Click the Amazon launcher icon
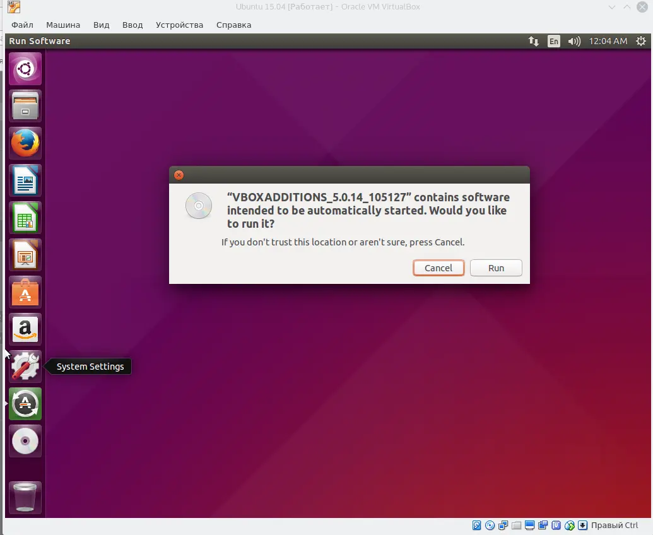Viewport: 653px width, 535px height. [25, 329]
